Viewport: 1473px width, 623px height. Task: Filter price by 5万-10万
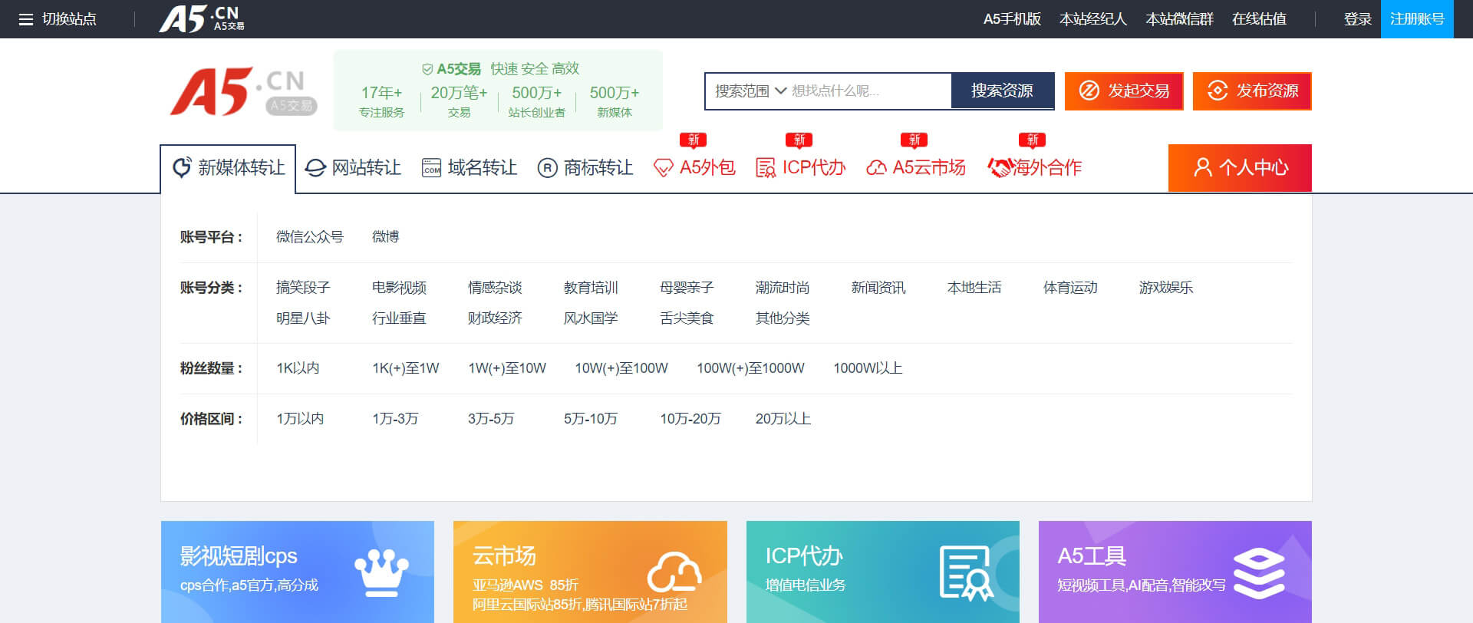(x=591, y=419)
